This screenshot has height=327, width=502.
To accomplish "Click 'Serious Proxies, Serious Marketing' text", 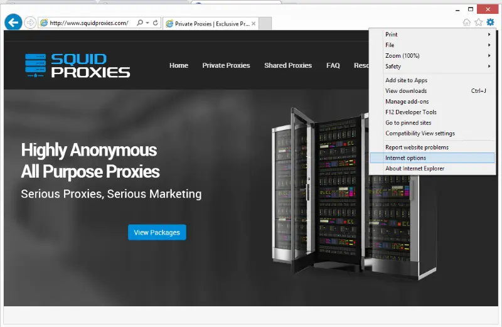I will 111,194.
